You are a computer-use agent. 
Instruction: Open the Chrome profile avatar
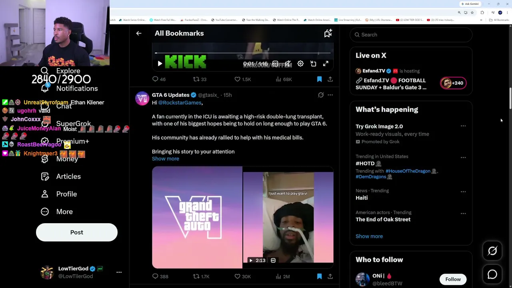500,12
